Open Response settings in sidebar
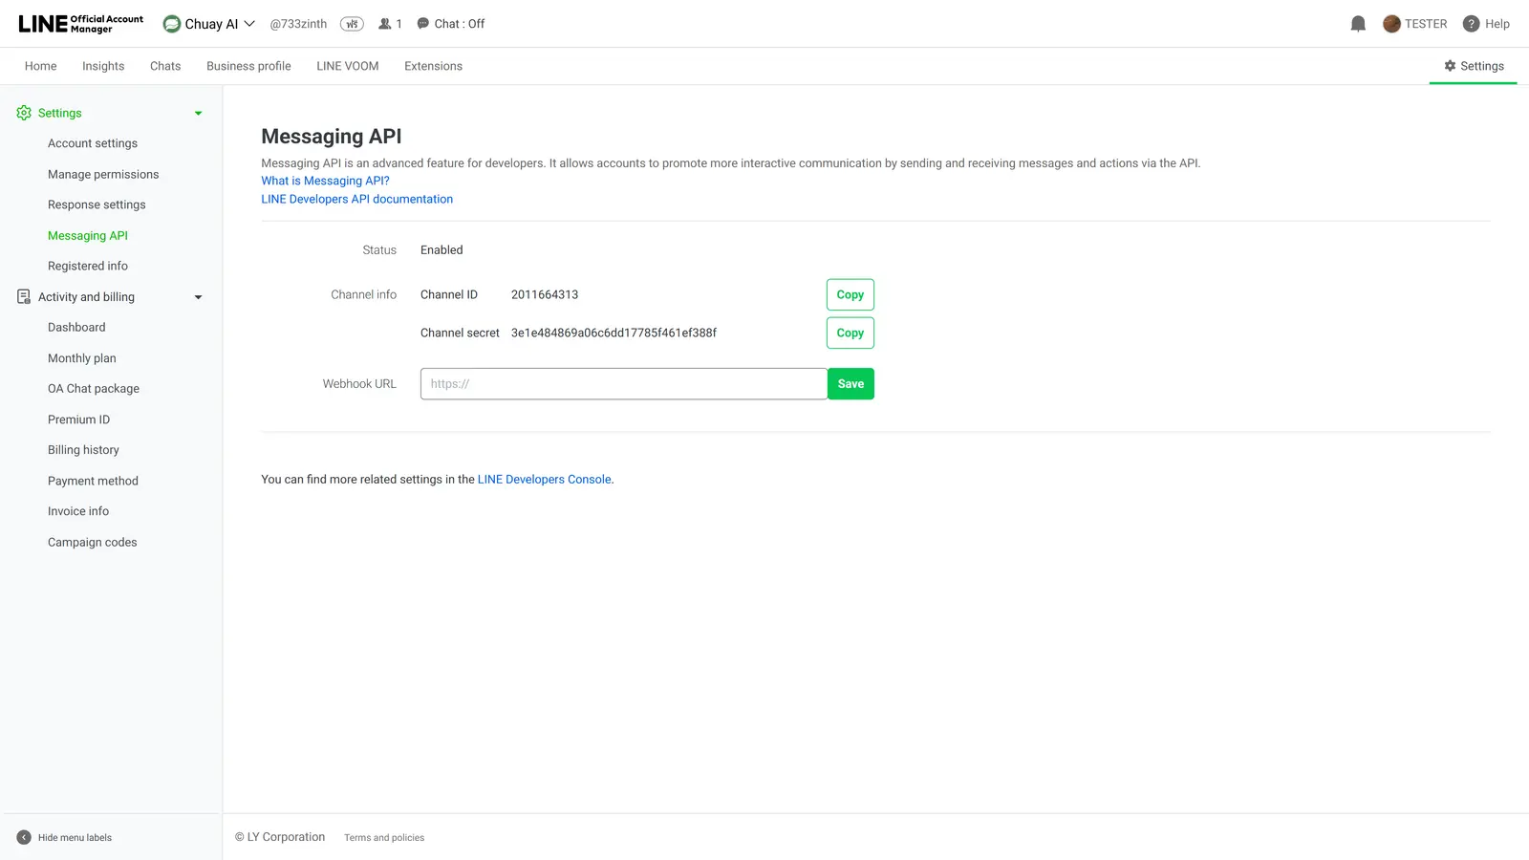1529x860 pixels. tap(97, 204)
